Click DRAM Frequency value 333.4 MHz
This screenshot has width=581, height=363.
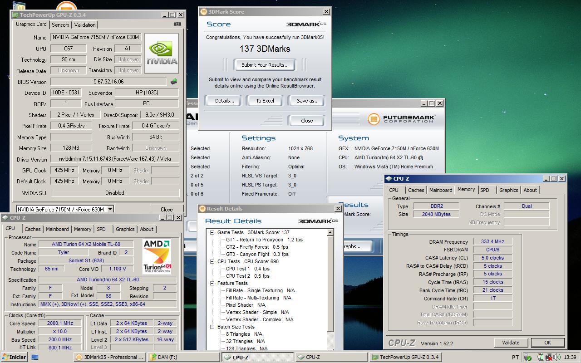pos(493,241)
